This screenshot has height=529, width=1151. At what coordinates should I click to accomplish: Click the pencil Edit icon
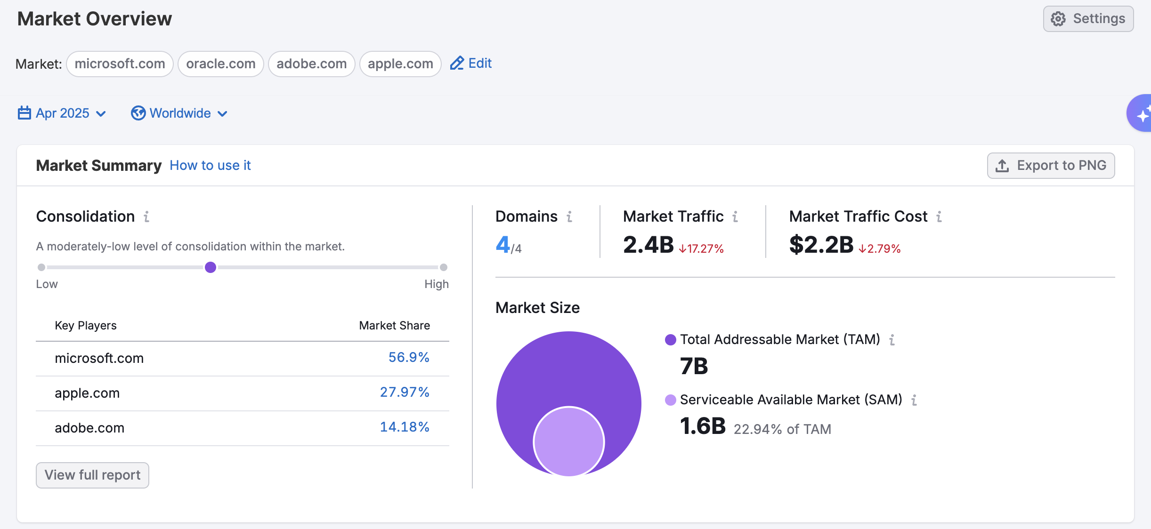click(x=457, y=64)
